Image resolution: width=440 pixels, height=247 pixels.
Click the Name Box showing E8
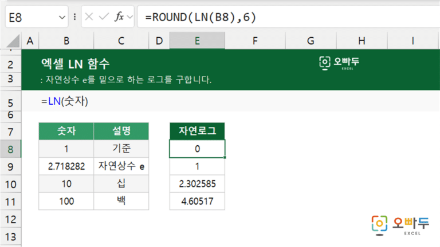pyautogui.click(x=37, y=17)
